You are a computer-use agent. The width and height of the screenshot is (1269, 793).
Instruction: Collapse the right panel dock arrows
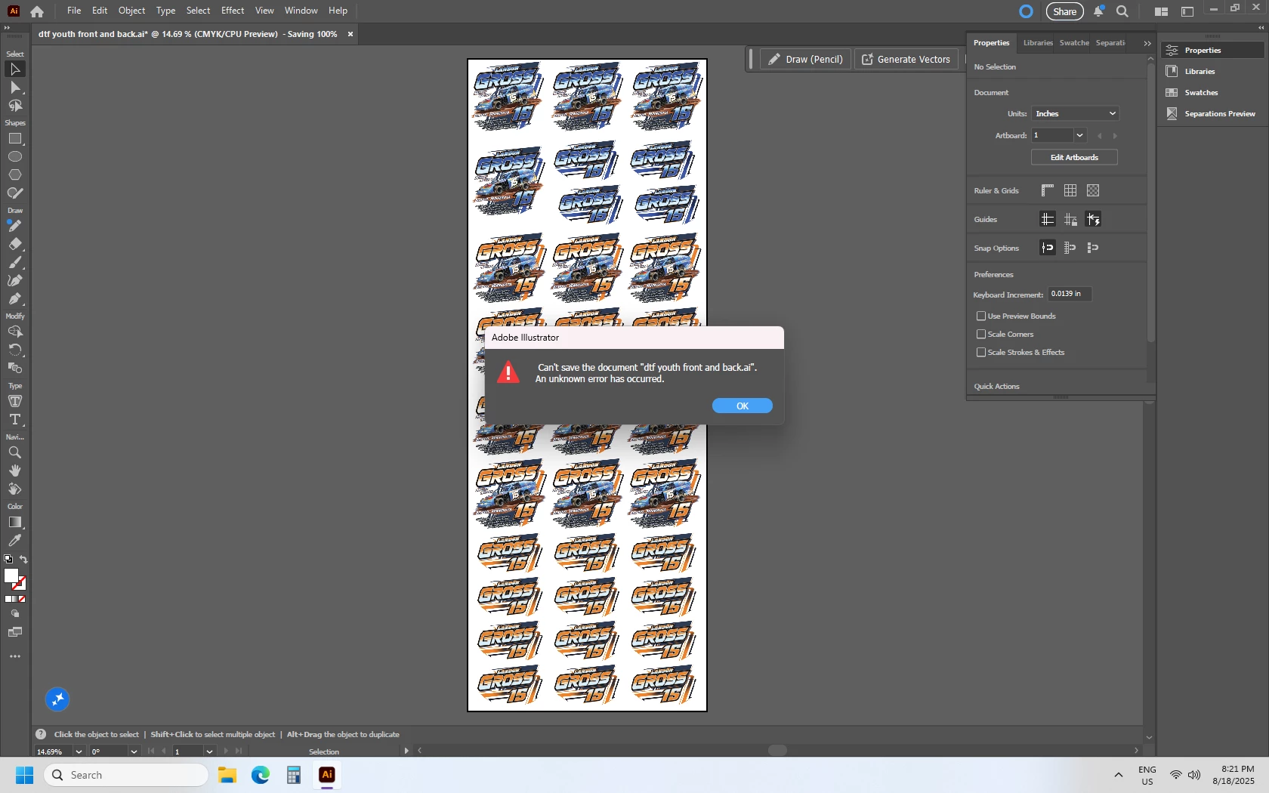[x=1261, y=27]
